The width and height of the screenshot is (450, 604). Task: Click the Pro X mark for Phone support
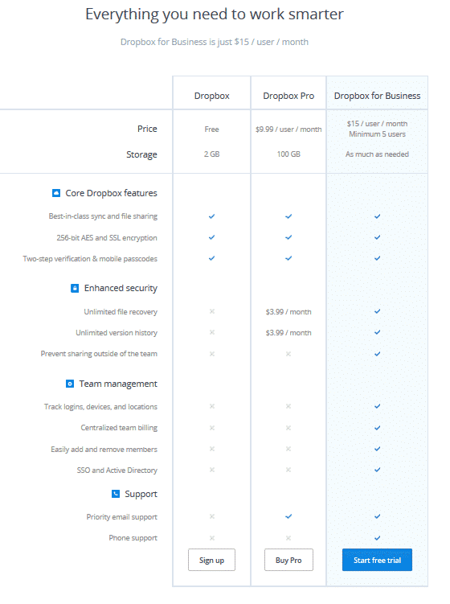coord(288,538)
